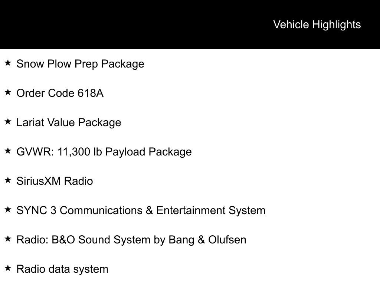The width and height of the screenshot is (380, 285).
Task: Click SYNC 3 Communications & Entertainment System
Action: click(141, 210)
